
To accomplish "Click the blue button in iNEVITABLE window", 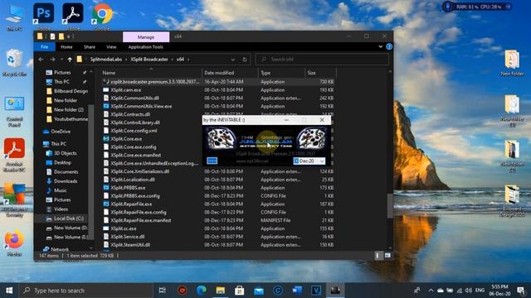I will (212, 161).
